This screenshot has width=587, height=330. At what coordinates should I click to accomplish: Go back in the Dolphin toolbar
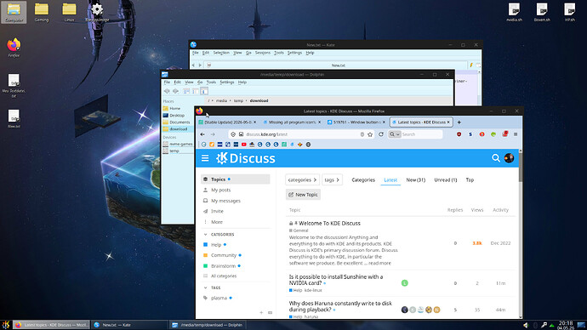click(167, 91)
